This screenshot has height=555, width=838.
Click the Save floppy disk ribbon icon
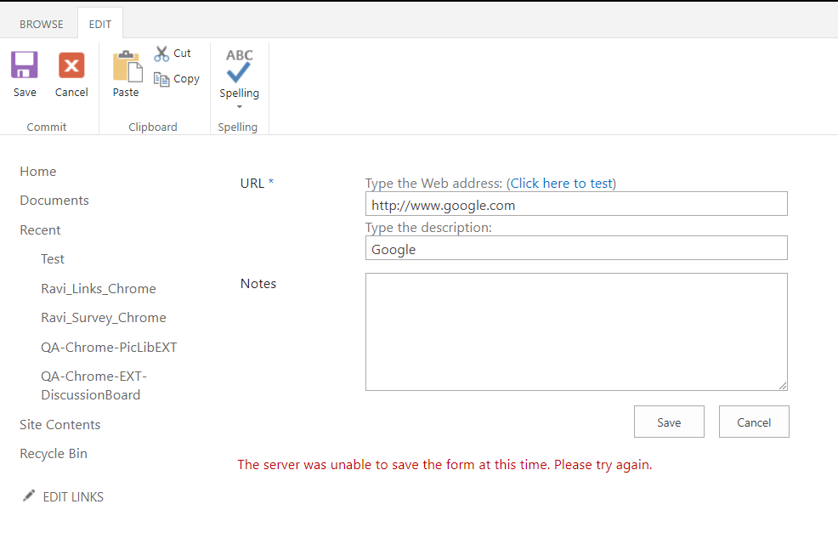pyautogui.click(x=25, y=65)
